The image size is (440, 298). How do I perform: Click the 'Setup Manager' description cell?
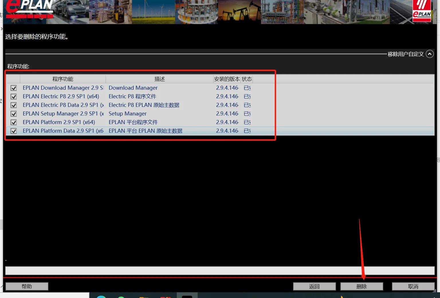127,114
